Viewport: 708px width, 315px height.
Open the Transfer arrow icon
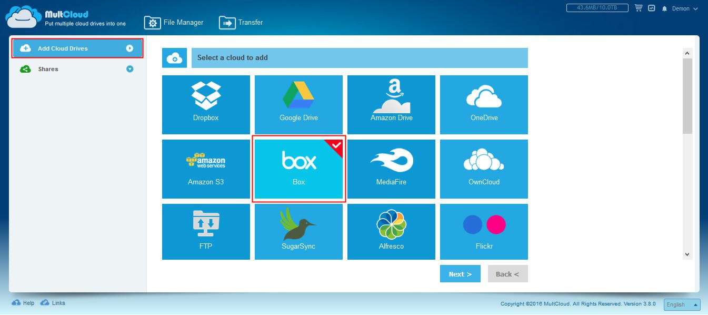pos(227,23)
